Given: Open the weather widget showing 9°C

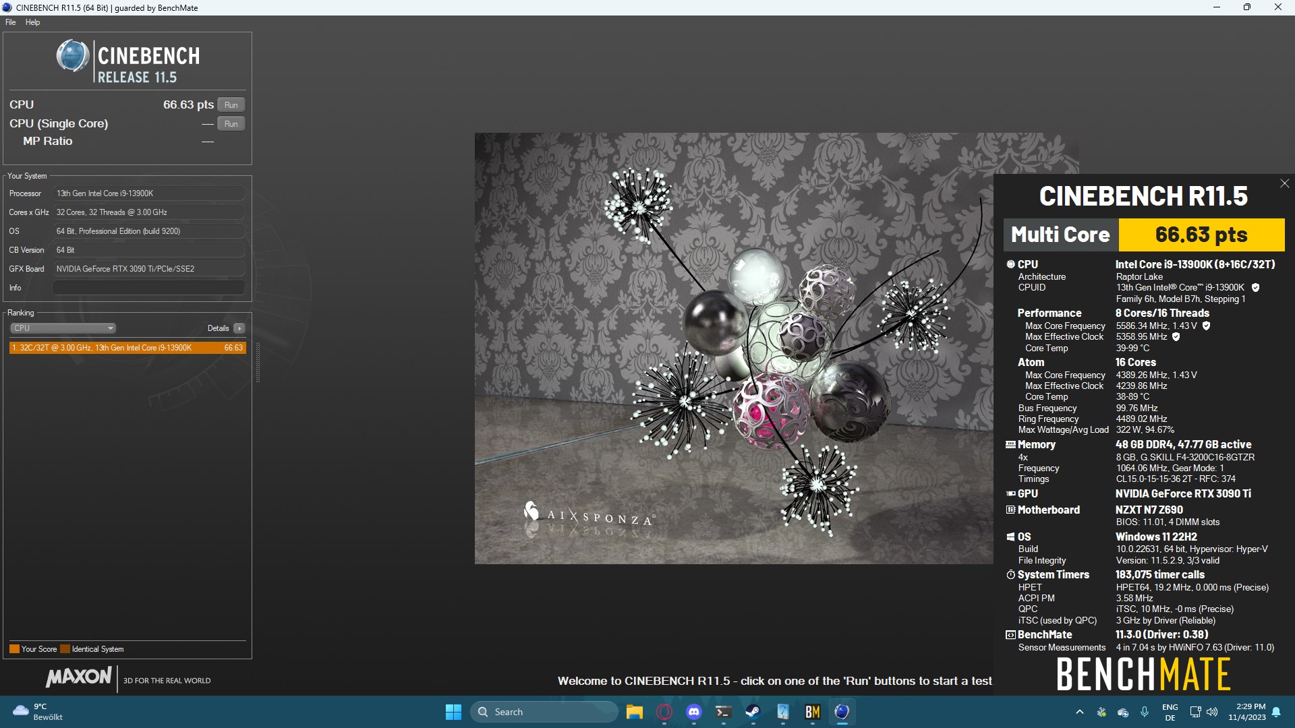Looking at the screenshot, I should coord(38,712).
